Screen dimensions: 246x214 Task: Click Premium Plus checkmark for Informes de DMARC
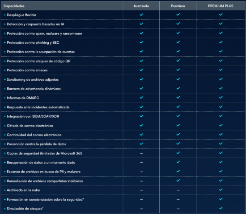(221, 97)
